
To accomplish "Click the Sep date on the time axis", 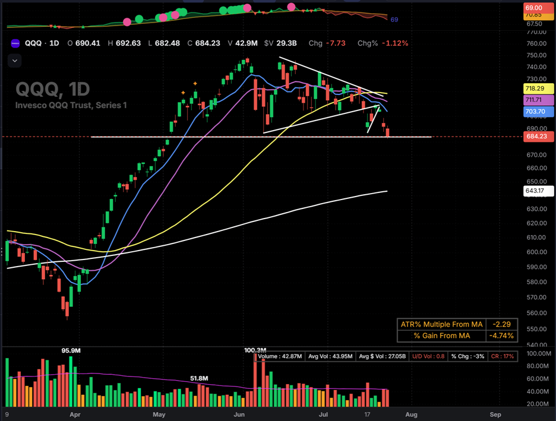I will pyautogui.click(x=495, y=414).
